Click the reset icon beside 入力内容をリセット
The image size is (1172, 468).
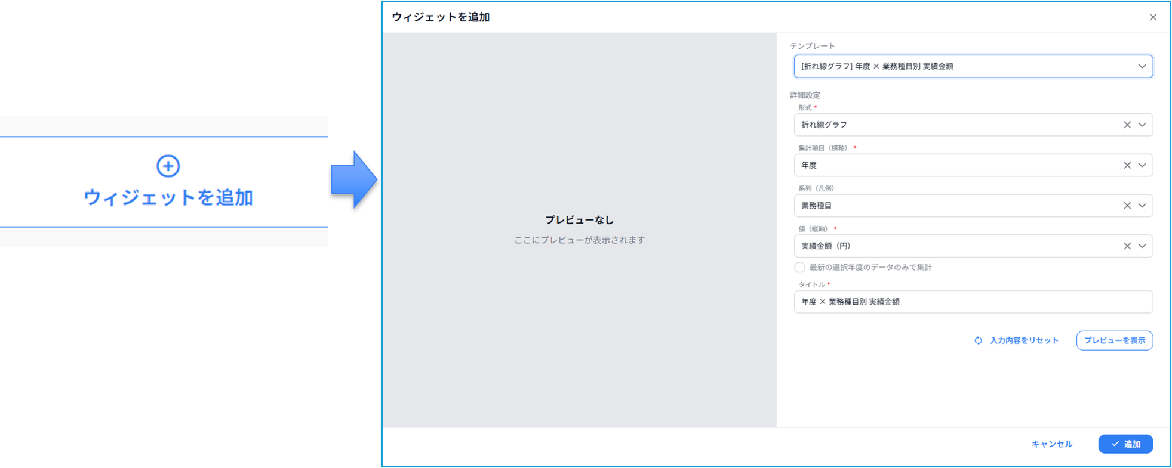click(978, 341)
